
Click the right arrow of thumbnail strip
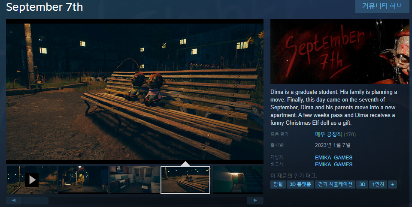click(255, 201)
